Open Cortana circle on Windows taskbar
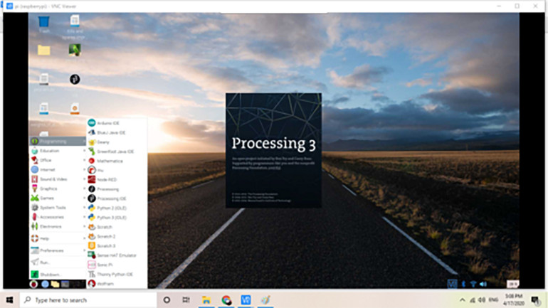548x308 pixels. (x=167, y=299)
